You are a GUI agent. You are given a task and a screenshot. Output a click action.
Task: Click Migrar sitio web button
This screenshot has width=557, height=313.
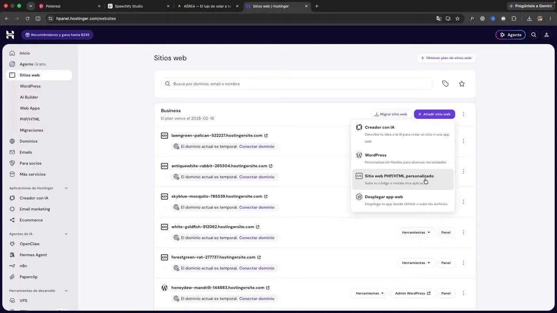[391, 114]
